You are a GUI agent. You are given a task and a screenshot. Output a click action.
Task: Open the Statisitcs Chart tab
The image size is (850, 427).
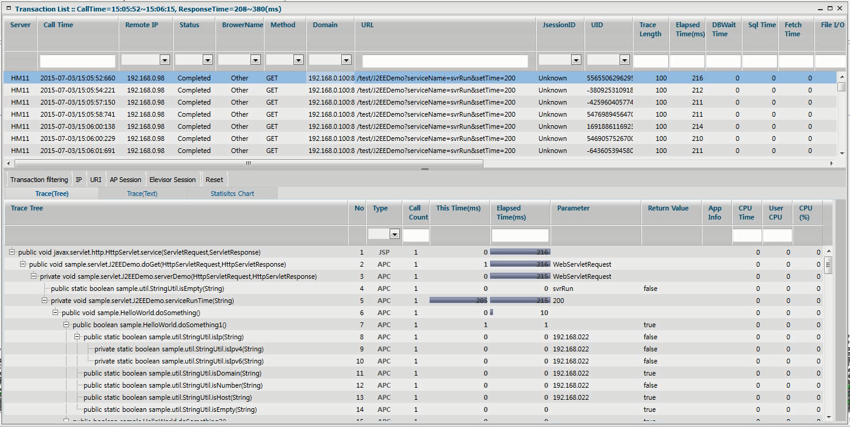(232, 194)
